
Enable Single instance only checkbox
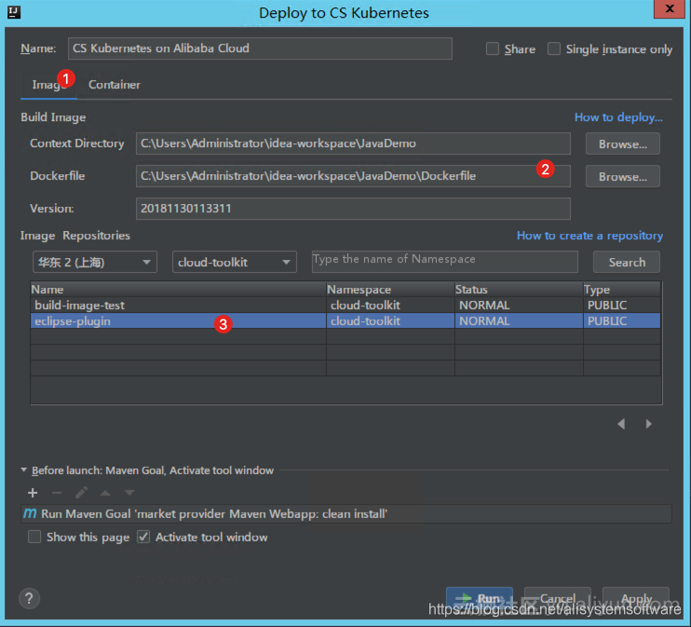click(x=554, y=48)
